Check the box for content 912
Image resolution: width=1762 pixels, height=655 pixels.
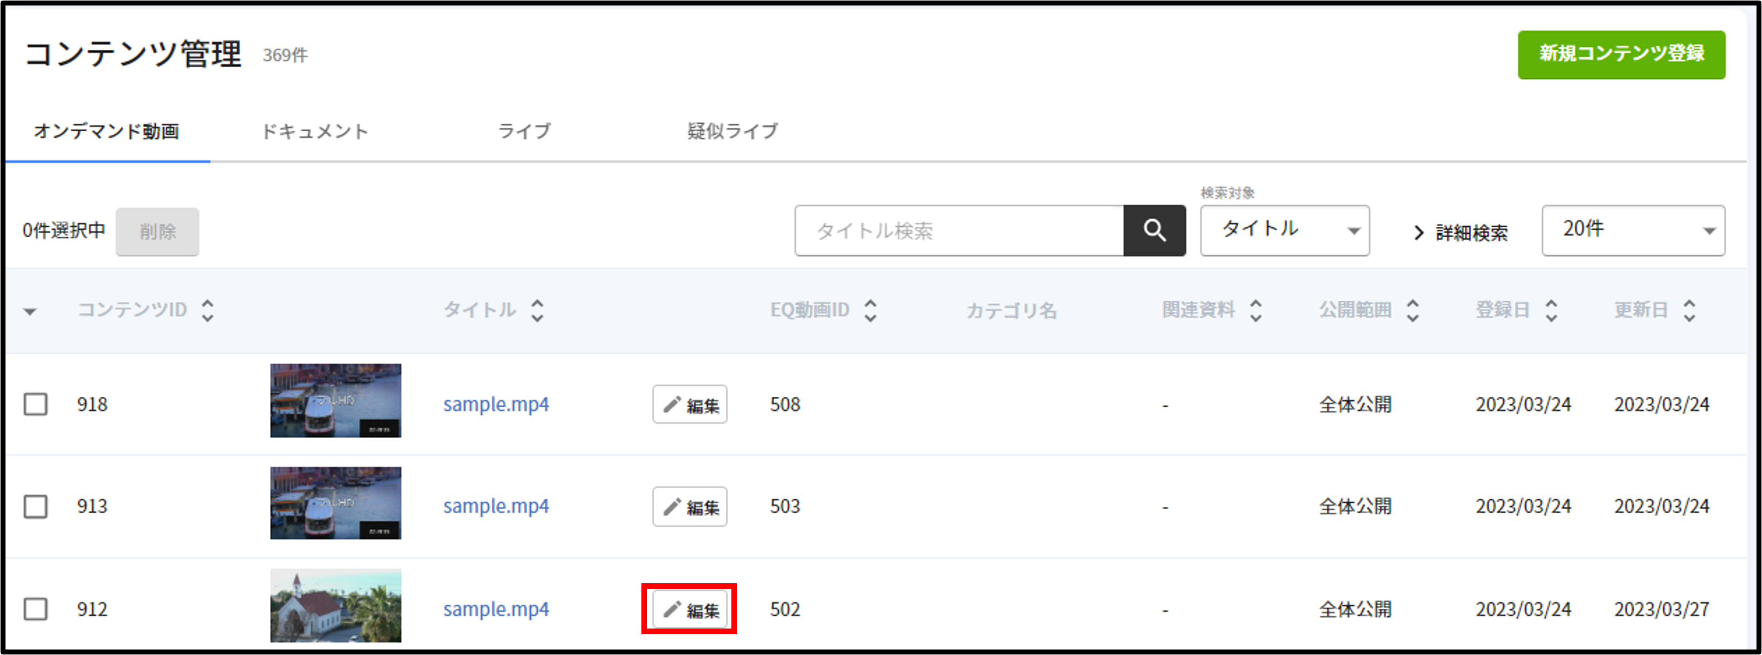(35, 609)
